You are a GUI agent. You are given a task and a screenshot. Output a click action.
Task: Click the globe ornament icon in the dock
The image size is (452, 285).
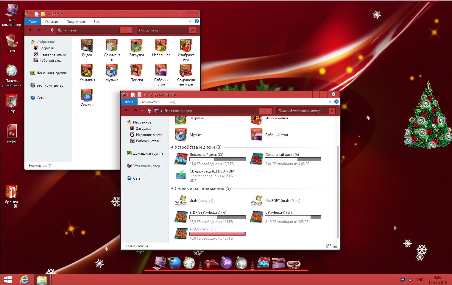175,263
